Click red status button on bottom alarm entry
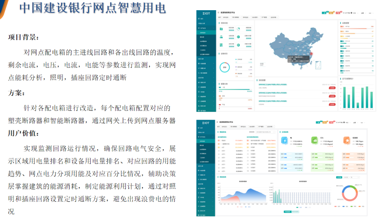The image size is (378, 218). (332, 105)
